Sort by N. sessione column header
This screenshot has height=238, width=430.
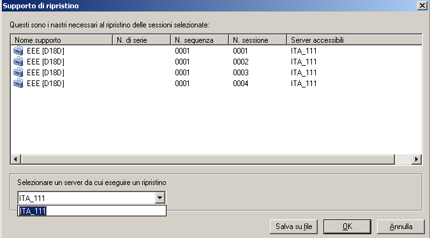click(258, 40)
